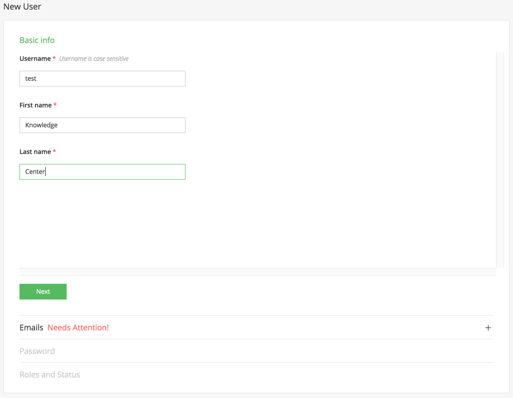Click the First name label
513x398 pixels.
pyautogui.click(x=36, y=105)
